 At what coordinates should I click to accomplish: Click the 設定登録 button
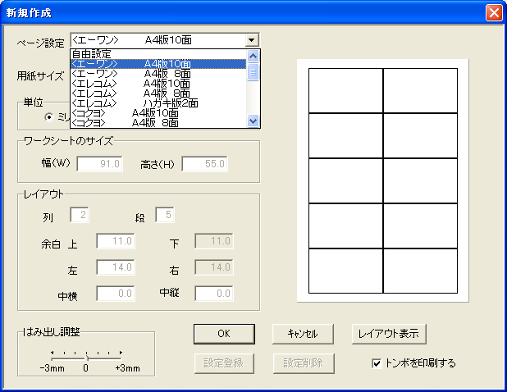coord(224,363)
